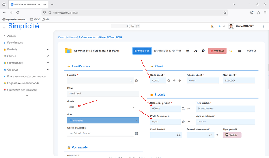Focus the Numéro input field

pos(100,80)
